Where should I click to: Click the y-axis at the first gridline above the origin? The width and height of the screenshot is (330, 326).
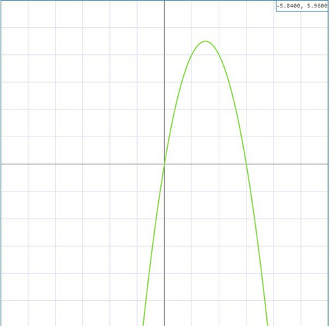coord(164,137)
